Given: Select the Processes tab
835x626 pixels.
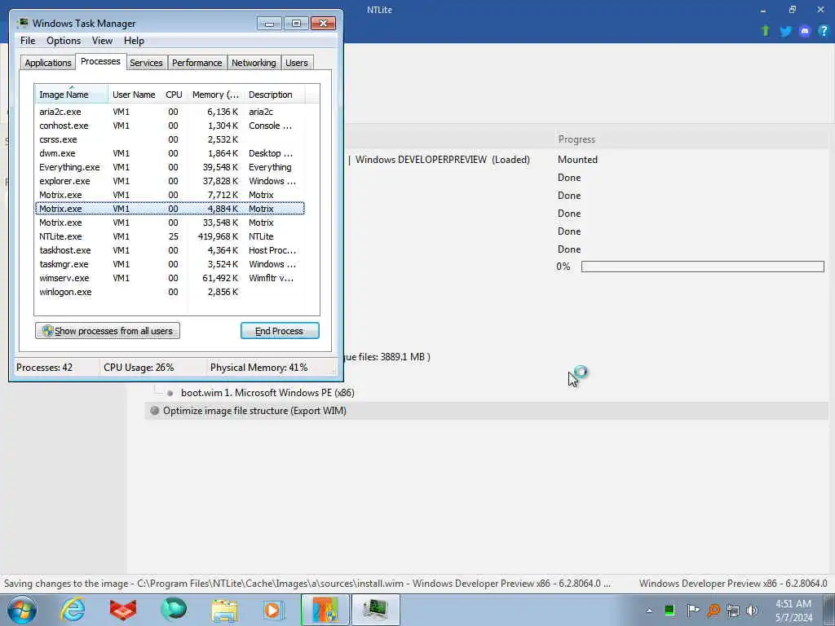Looking at the screenshot, I should click(100, 61).
